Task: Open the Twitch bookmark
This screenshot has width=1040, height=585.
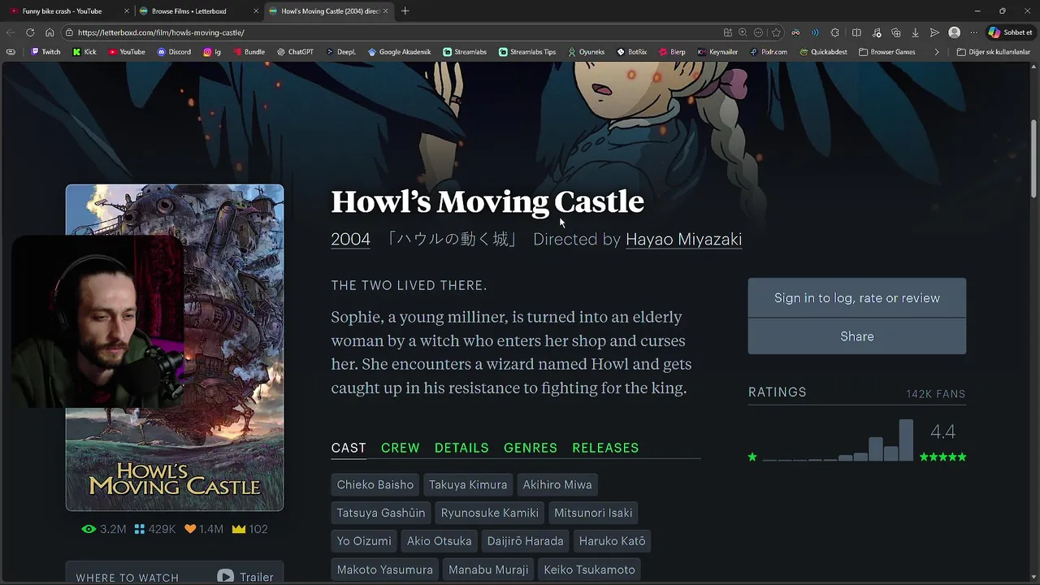Action: click(45, 52)
